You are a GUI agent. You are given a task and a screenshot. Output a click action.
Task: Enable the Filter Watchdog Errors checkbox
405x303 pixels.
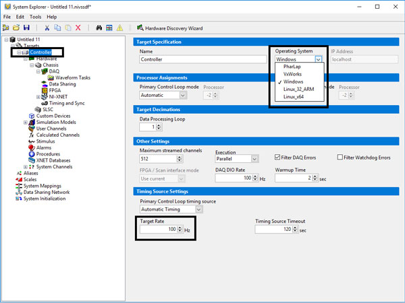point(341,158)
